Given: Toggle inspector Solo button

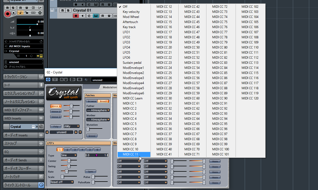Looking at the screenshot, I should [x=13, y=8].
